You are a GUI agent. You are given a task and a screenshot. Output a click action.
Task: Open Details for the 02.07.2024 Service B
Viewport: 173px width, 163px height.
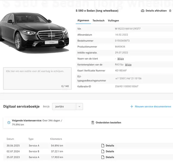point(110,151)
